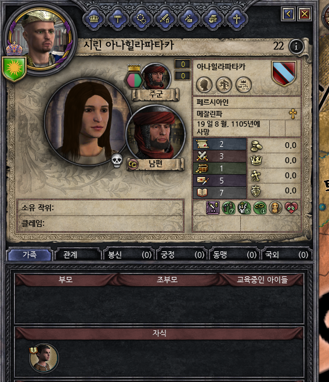Open the sword military menu icon

(165, 19)
